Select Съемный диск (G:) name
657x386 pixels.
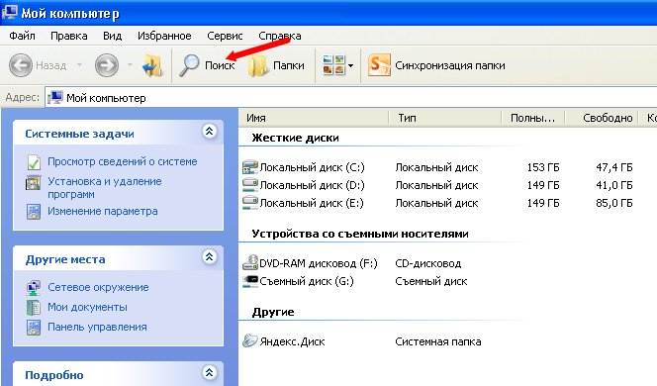tap(307, 281)
